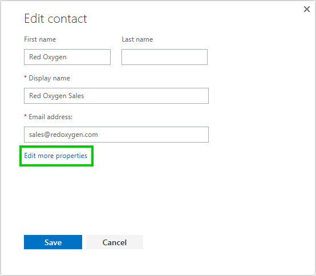Click the red asterisk beside Display name
The height and width of the screenshot is (276, 316).
[26, 77]
